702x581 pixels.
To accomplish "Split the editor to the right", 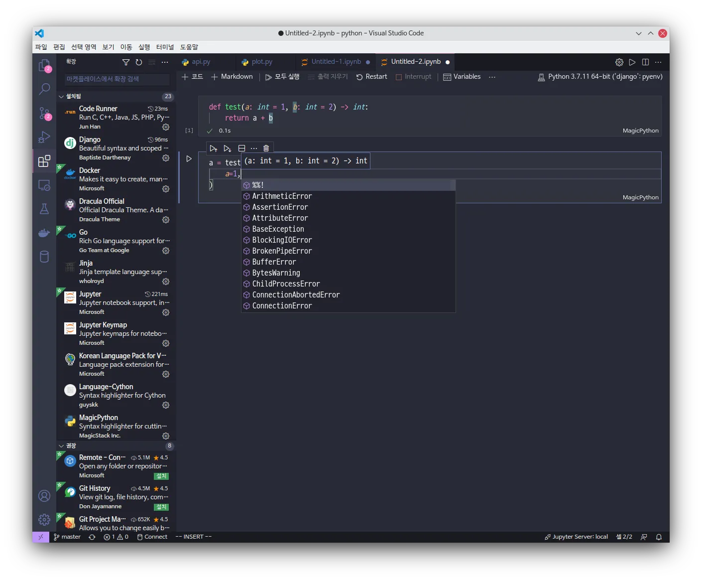I will (x=645, y=62).
